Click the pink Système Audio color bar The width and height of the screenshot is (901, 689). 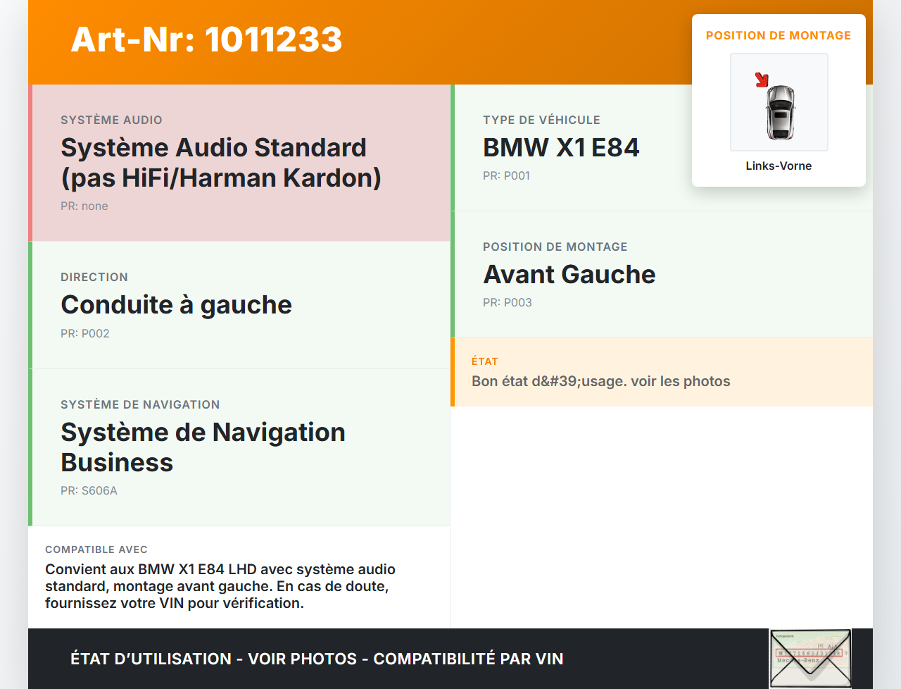[x=30, y=162]
